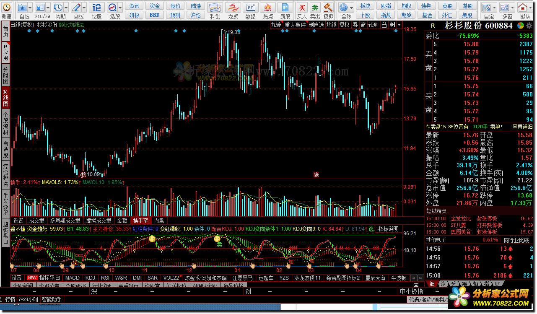This screenshot has height=314, width=537.
Task: Open the 科创 board icon
Action: pos(215,8)
